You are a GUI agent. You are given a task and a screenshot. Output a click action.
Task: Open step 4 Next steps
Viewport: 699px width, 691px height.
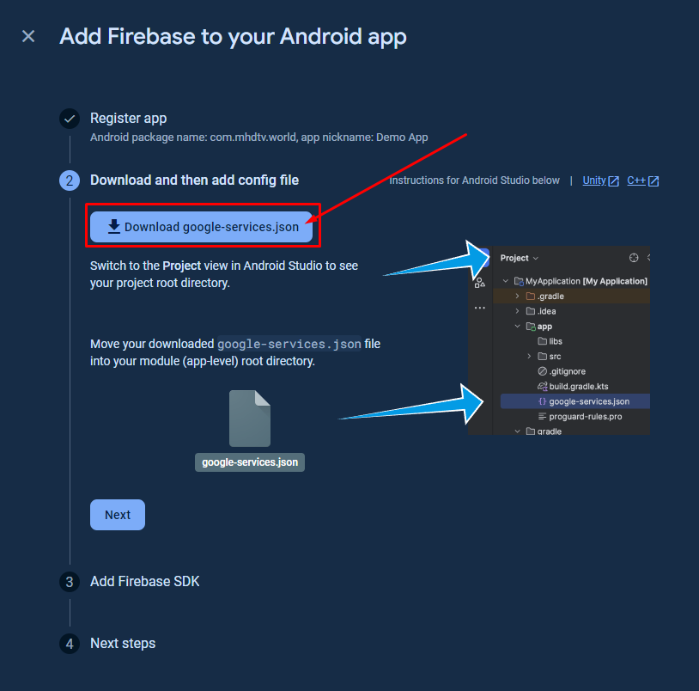click(x=123, y=643)
